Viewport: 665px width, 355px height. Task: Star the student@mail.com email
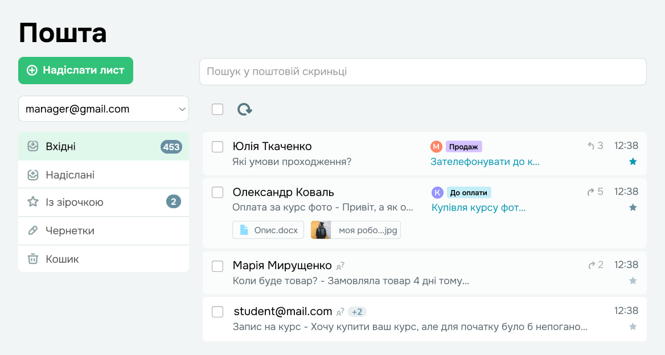coord(633,326)
